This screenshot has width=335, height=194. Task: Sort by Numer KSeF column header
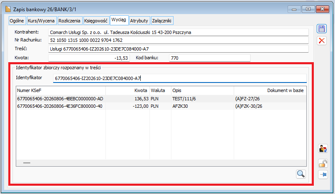[61, 90]
